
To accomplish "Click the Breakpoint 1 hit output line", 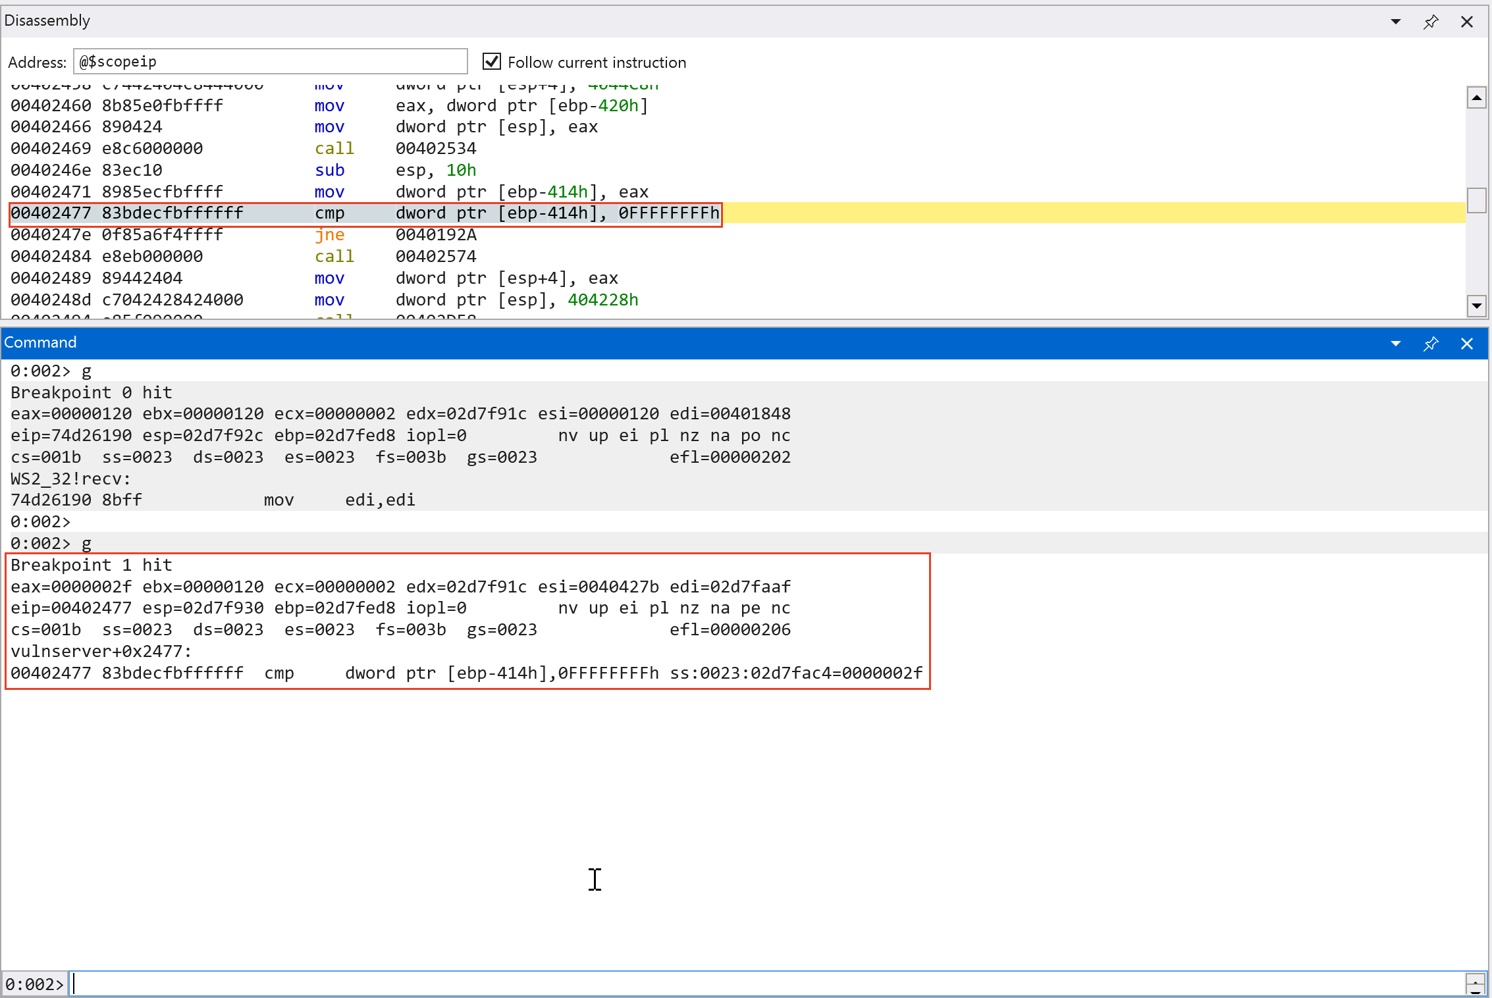I will [x=92, y=565].
